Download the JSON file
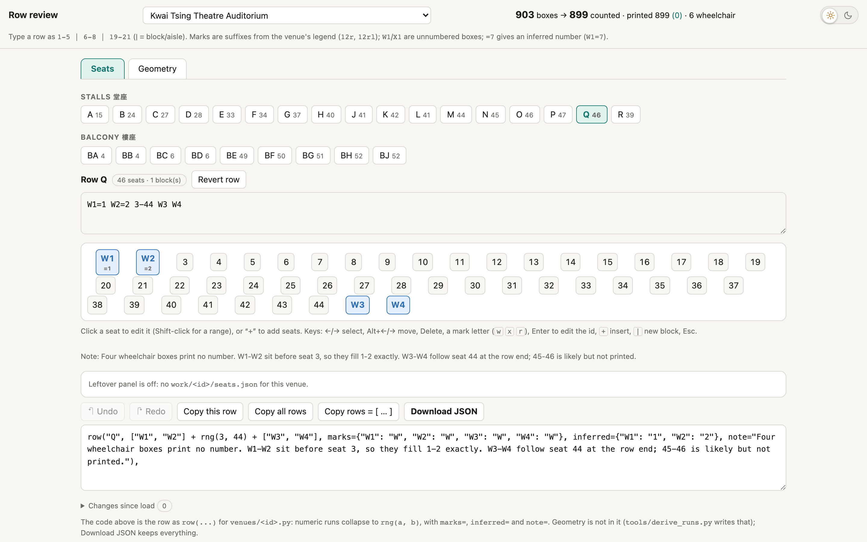This screenshot has width=867, height=542. click(444, 412)
